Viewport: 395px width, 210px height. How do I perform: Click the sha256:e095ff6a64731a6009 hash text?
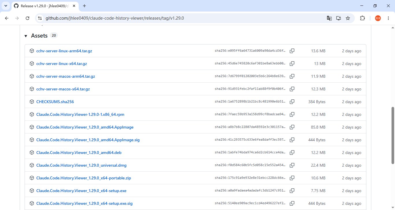250,51
